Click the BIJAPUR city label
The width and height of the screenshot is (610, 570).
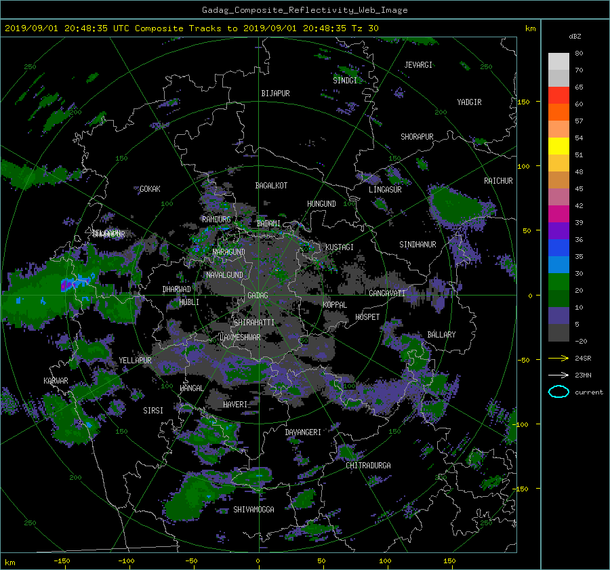[275, 94]
